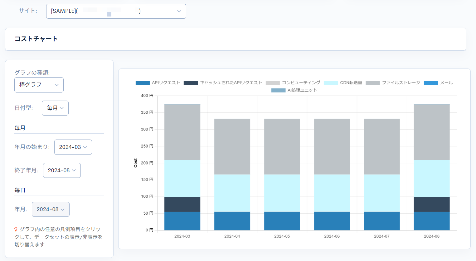
Task: Click the コストチャート heading
Action: coord(36,39)
